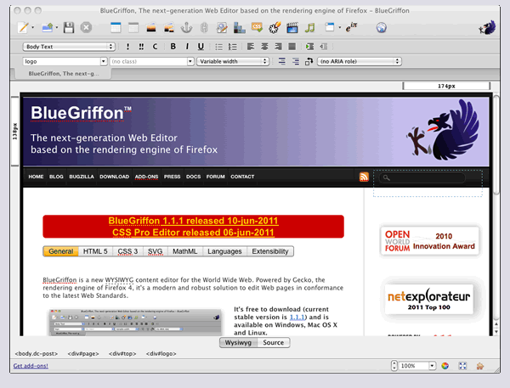The image size is (510, 388).
Task: Toggle the ordered numbered list
Action: (x=233, y=47)
